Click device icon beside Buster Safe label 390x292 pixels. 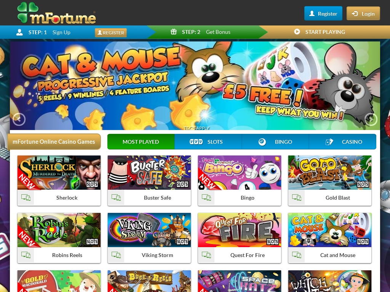[x=116, y=198]
